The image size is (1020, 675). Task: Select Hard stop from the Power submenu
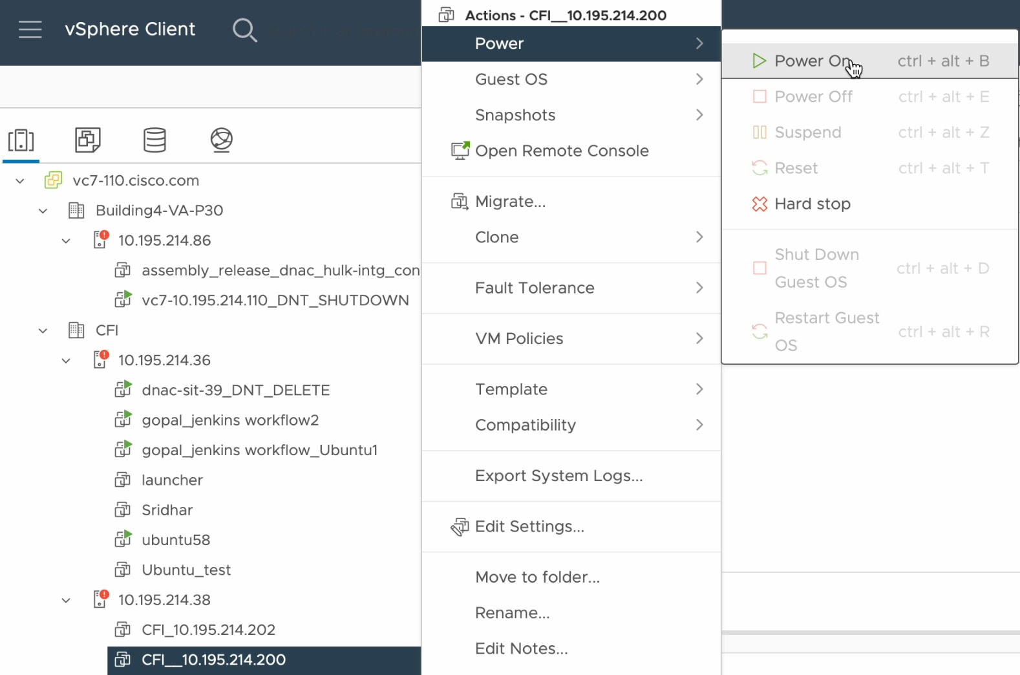[870, 204]
